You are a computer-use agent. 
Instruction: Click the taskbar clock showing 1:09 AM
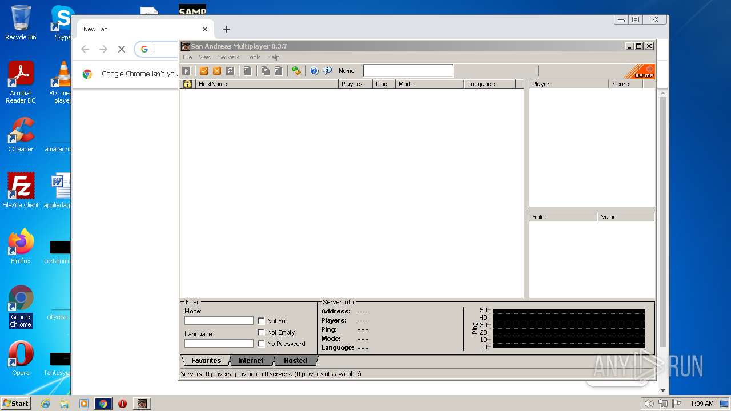point(702,404)
